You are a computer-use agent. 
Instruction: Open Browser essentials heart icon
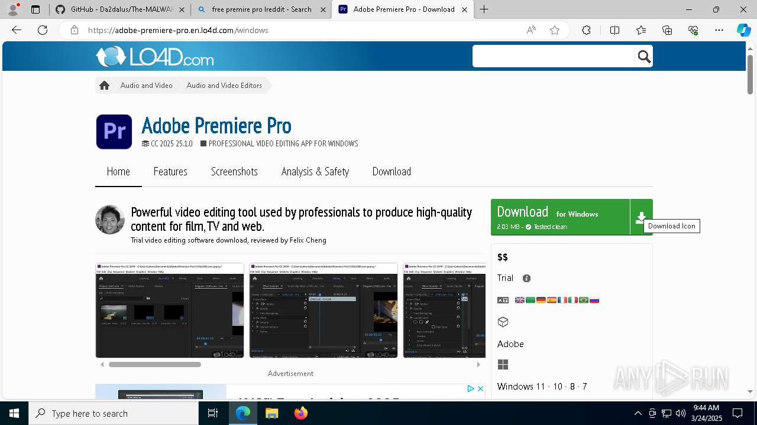coord(693,30)
